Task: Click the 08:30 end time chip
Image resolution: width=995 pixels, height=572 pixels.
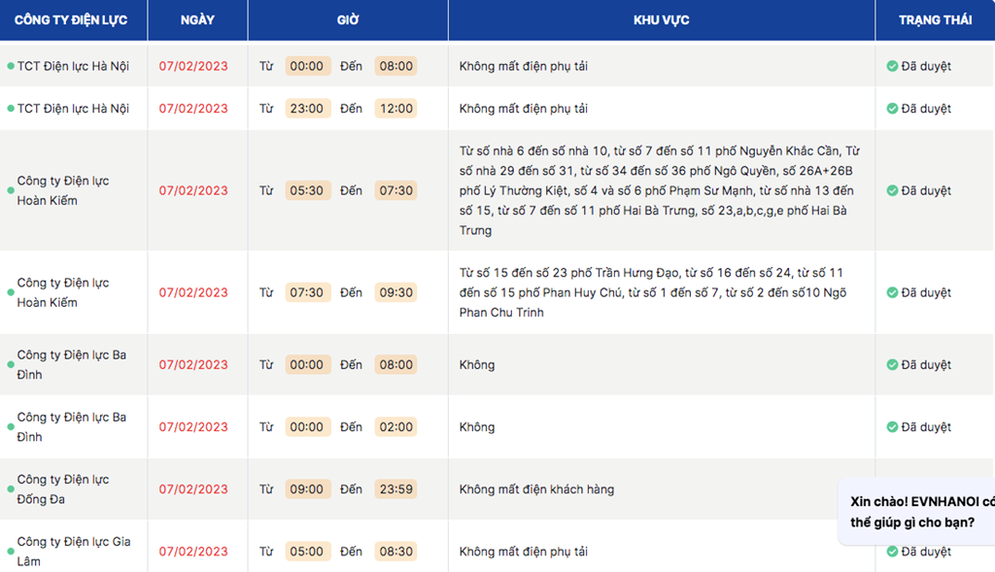Action: (x=396, y=551)
